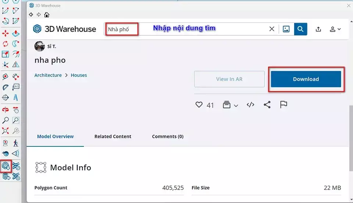Click the page vertical scrollbar thumb
353x203 pixels.
coord(351,138)
